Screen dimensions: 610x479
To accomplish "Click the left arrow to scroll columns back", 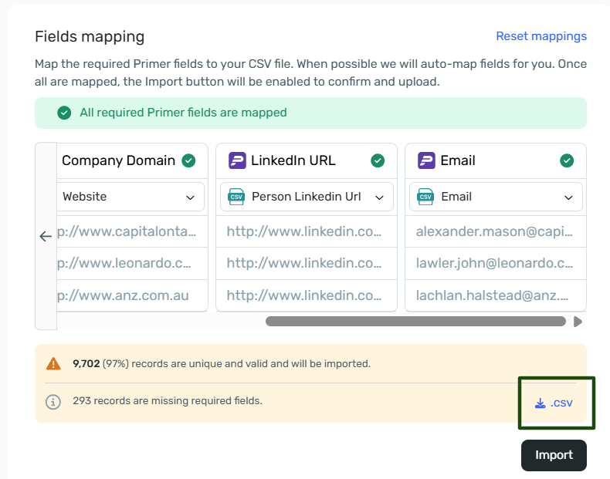I will (x=46, y=236).
